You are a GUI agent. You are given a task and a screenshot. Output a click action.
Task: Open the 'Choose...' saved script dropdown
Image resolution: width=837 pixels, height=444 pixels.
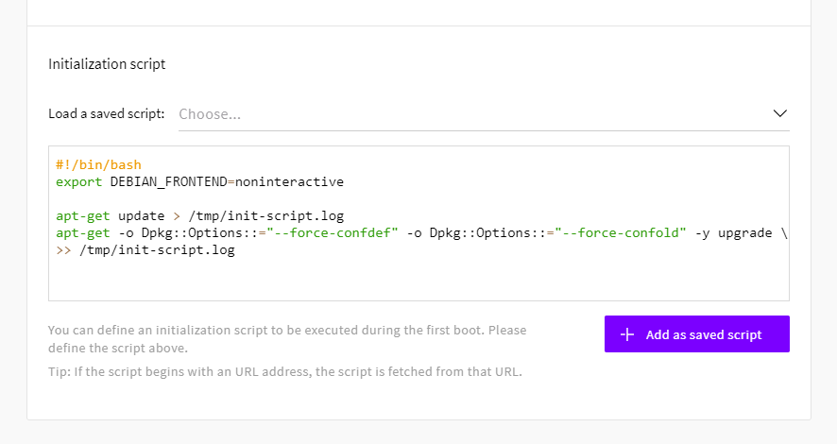(472, 114)
